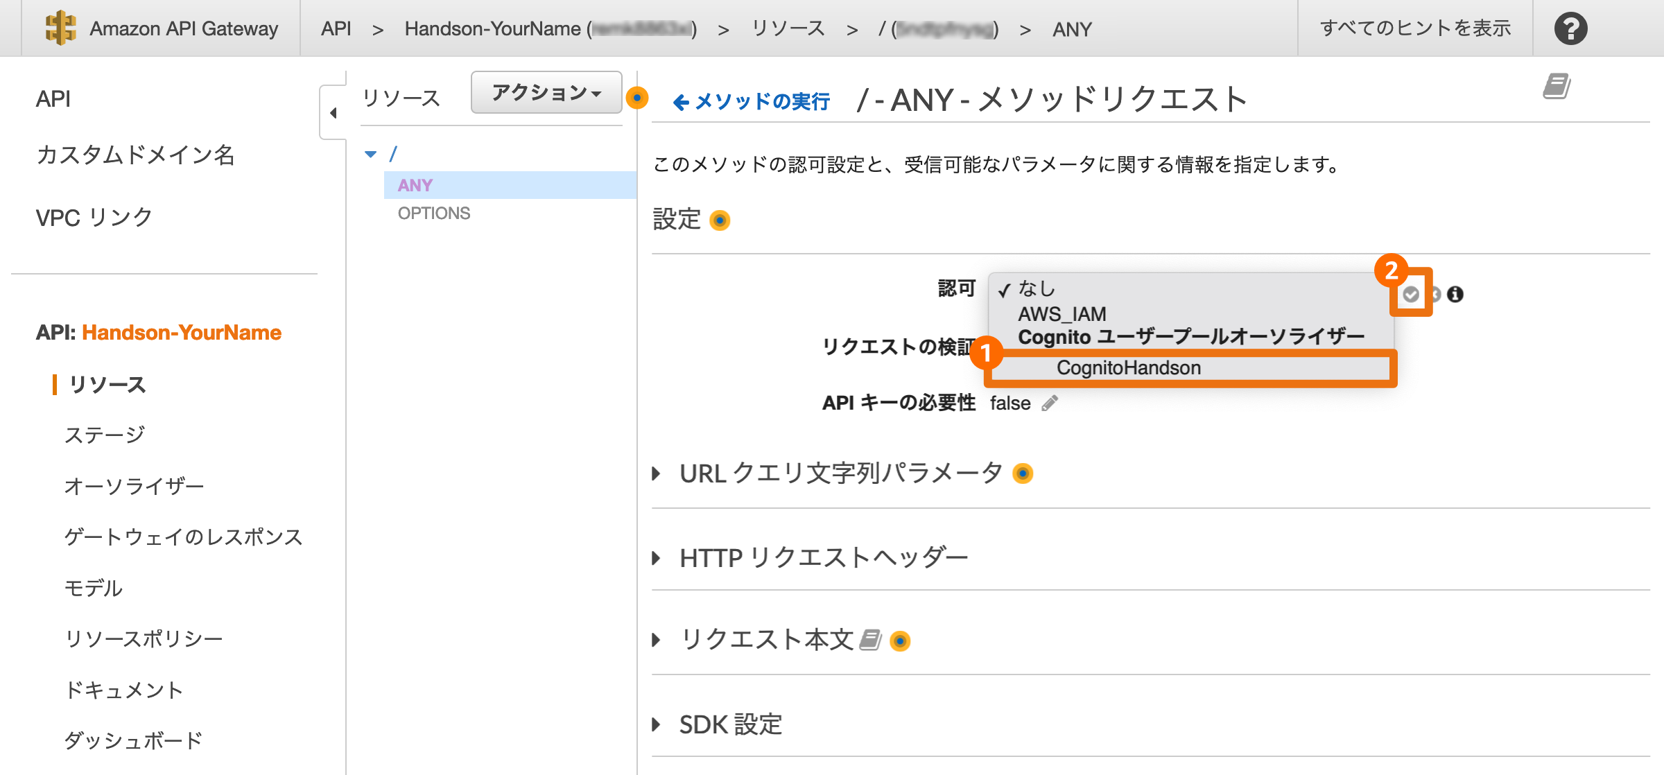Screen dimensions: 1664x775
Task: Click the hint dot beside 設定 heading
Action: tap(720, 220)
